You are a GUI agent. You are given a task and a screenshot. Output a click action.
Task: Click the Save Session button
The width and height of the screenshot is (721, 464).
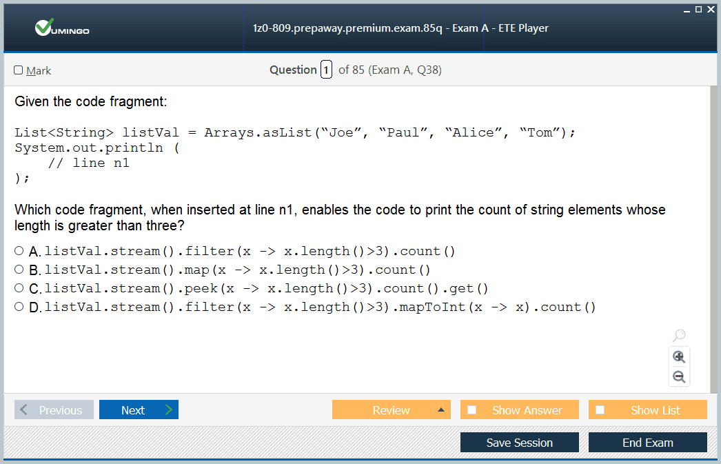coord(519,443)
